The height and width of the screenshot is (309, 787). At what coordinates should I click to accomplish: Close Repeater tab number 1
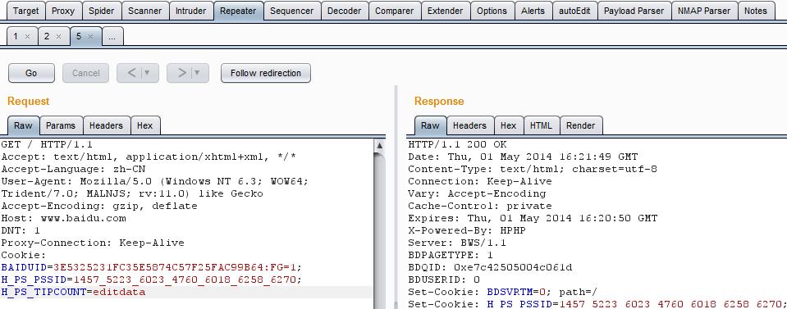28,36
